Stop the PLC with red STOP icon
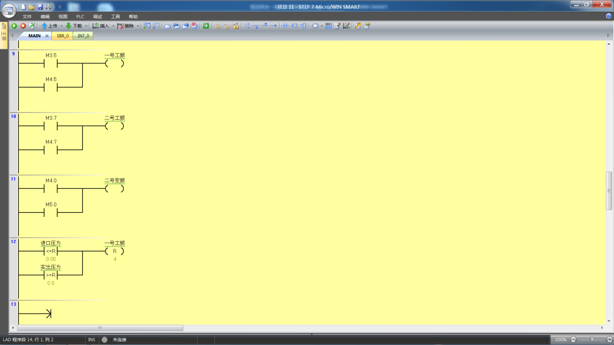Screen dimensions: 614x345 point(23,26)
